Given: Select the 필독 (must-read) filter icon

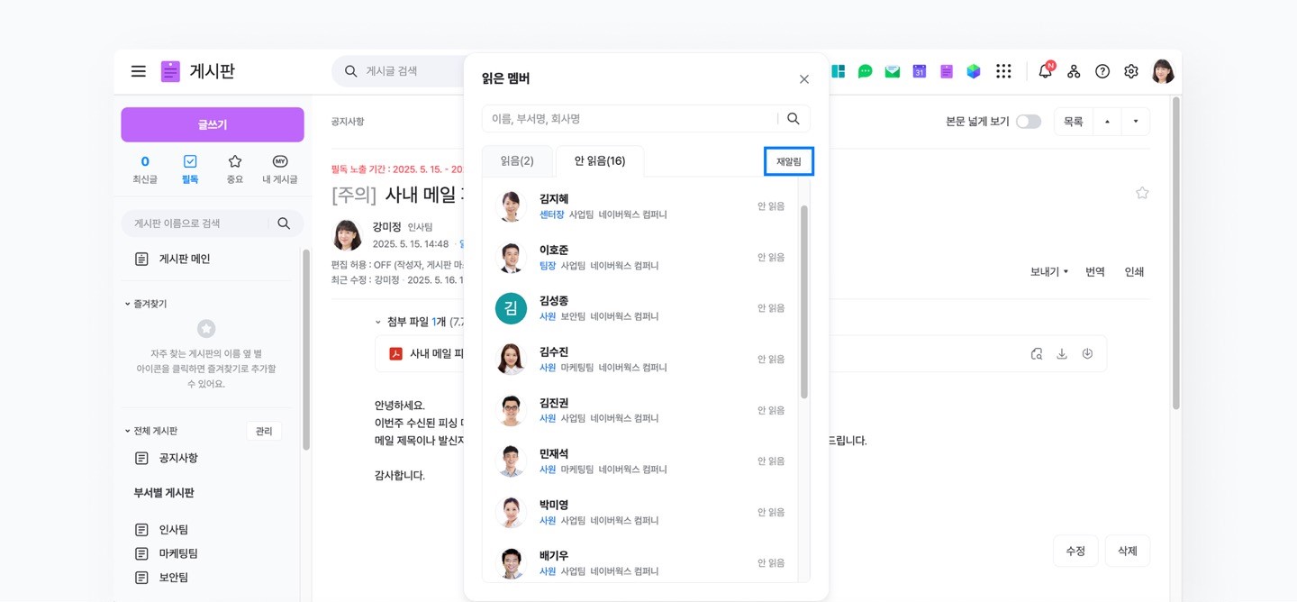Looking at the screenshot, I should (189, 168).
